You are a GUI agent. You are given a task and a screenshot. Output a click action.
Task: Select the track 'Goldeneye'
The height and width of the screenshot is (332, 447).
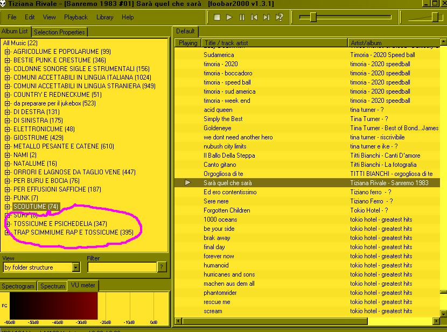pyautogui.click(x=308, y=128)
